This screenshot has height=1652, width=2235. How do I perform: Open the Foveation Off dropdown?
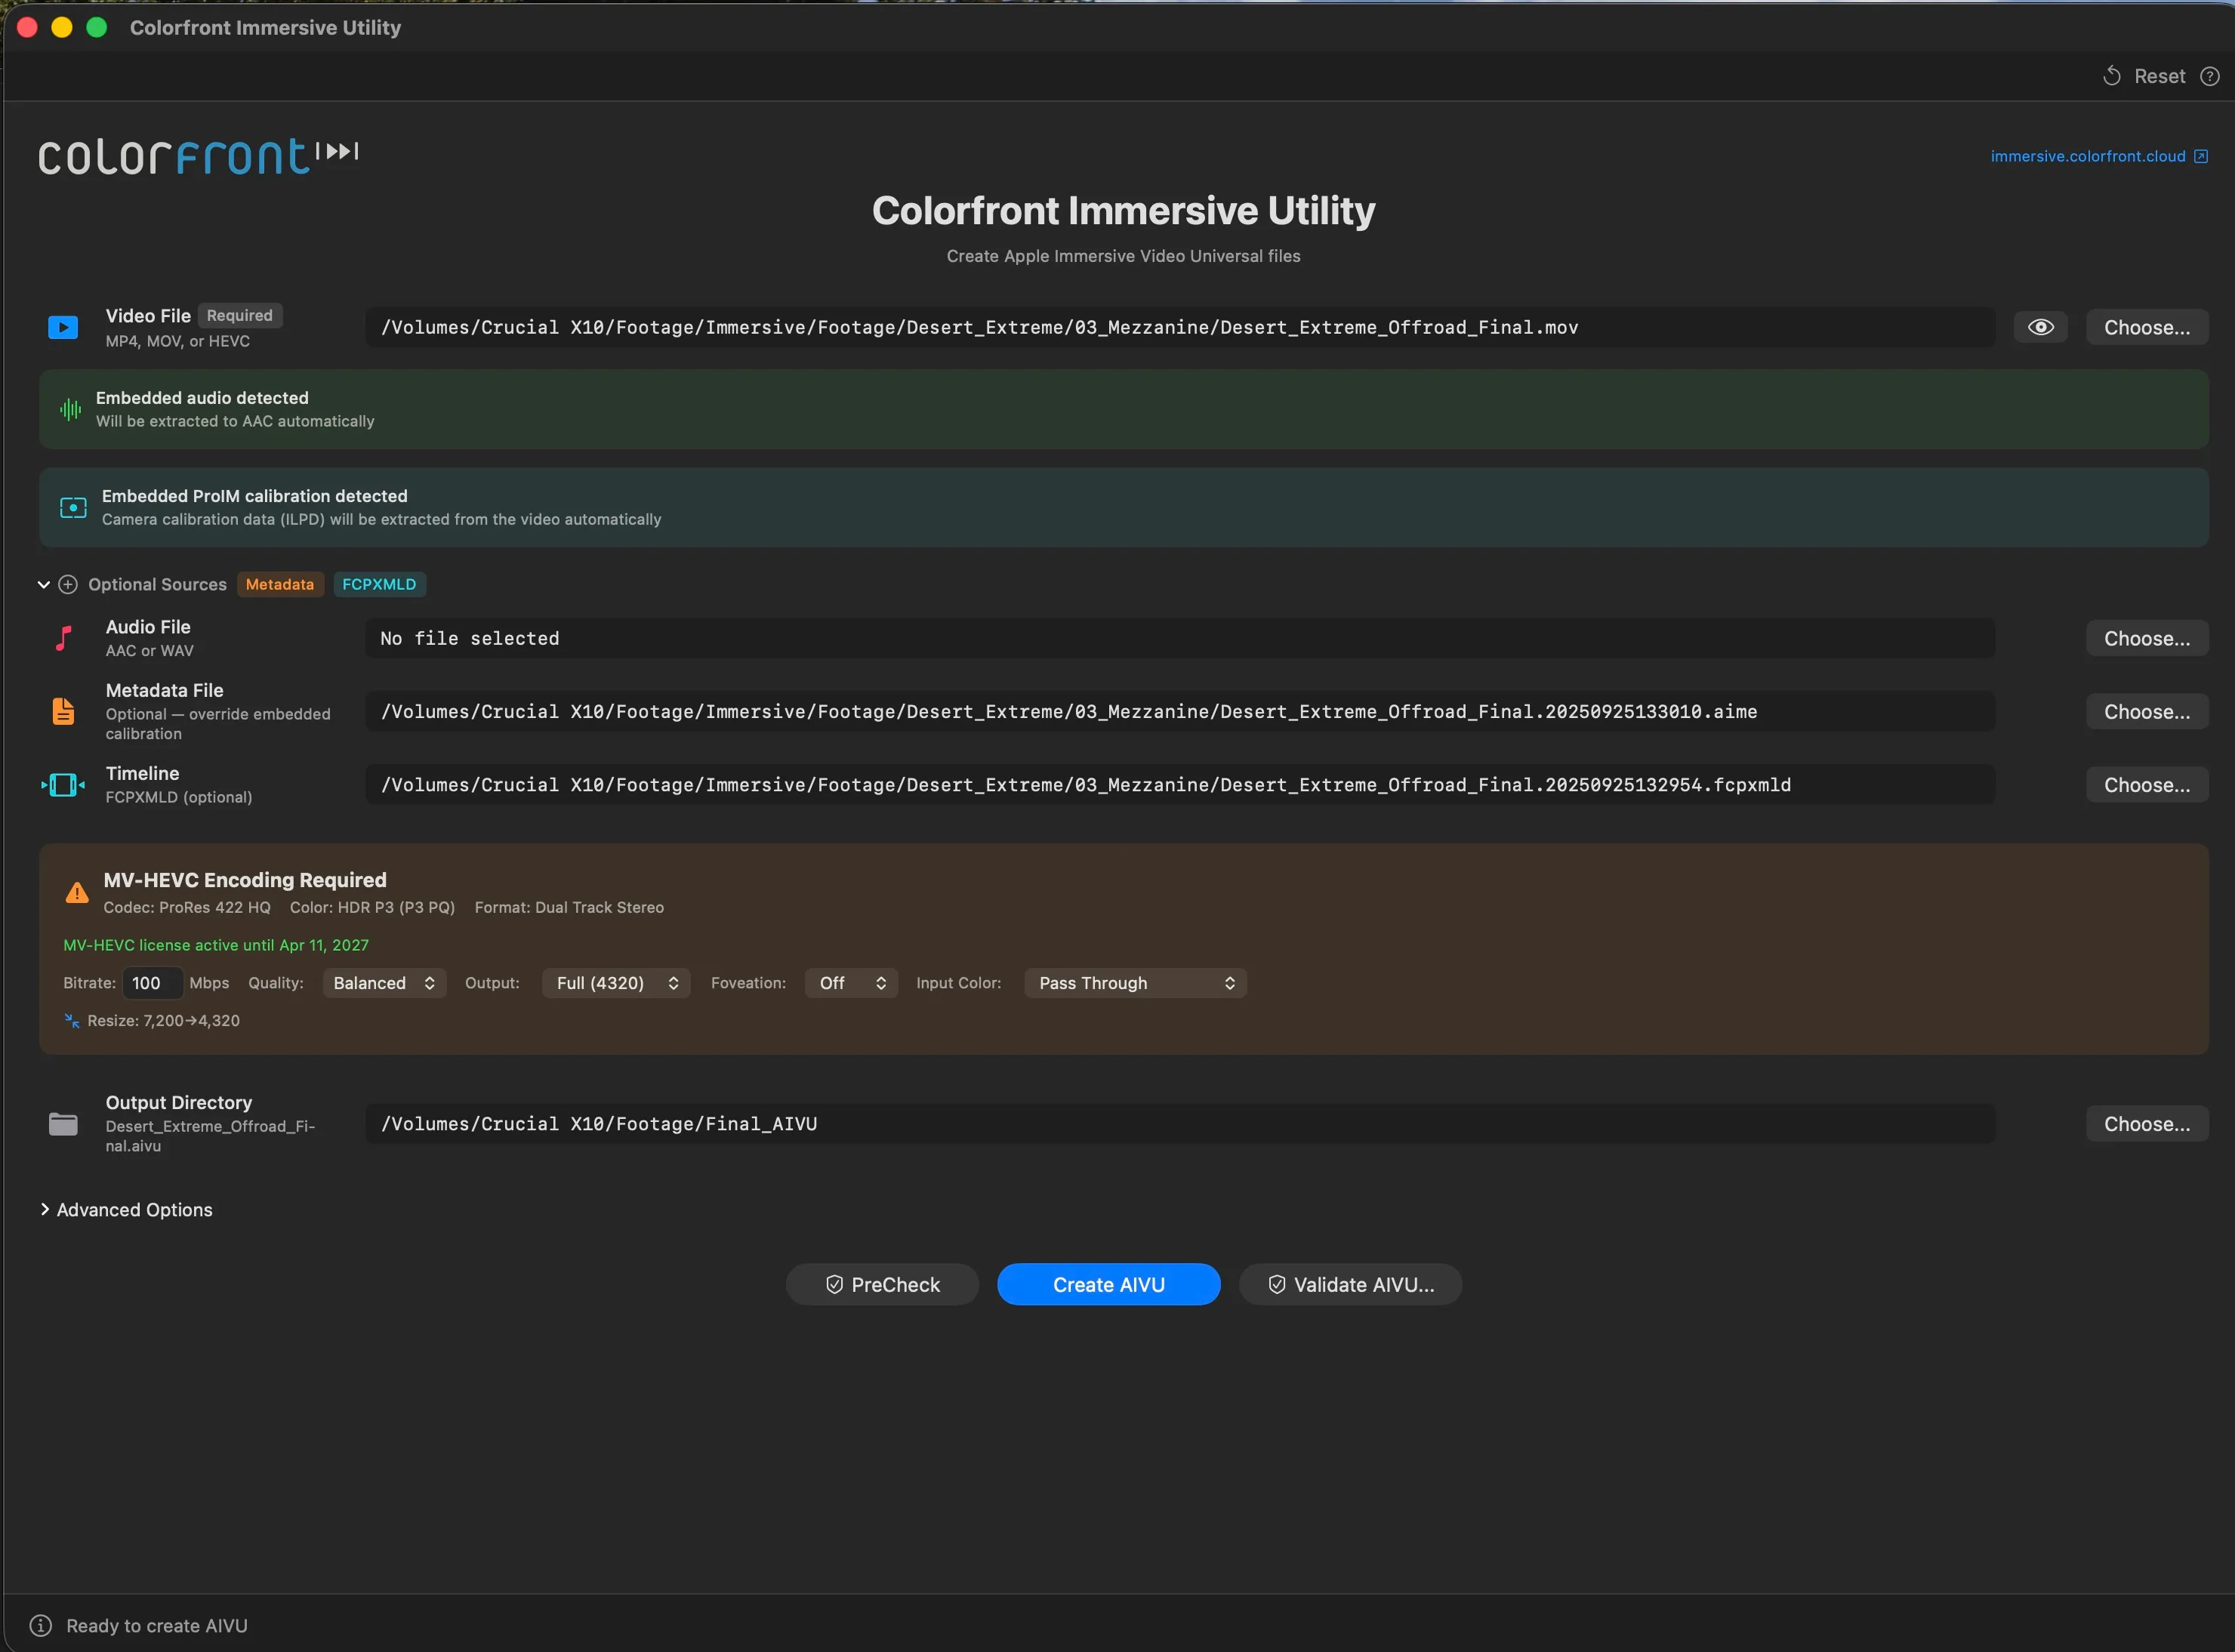[x=851, y=983]
